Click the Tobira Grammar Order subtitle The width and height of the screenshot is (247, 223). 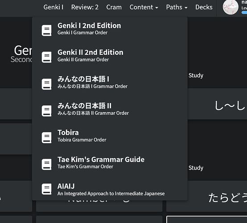click(x=82, y=140)
